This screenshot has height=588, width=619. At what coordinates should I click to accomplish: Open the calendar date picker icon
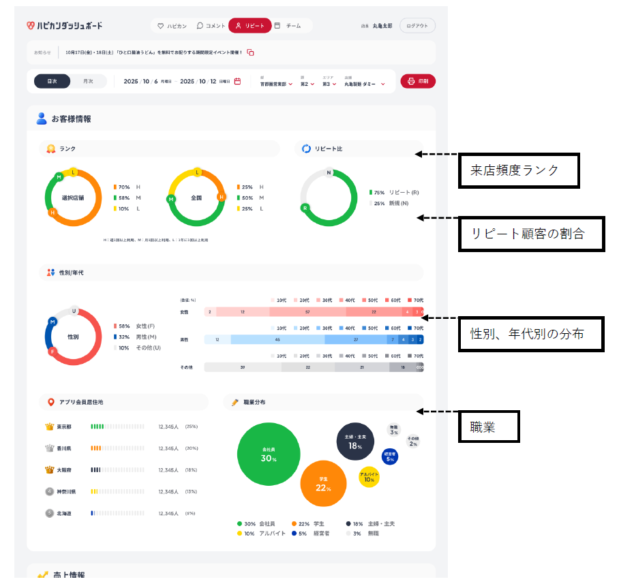(x=237, y=82)
